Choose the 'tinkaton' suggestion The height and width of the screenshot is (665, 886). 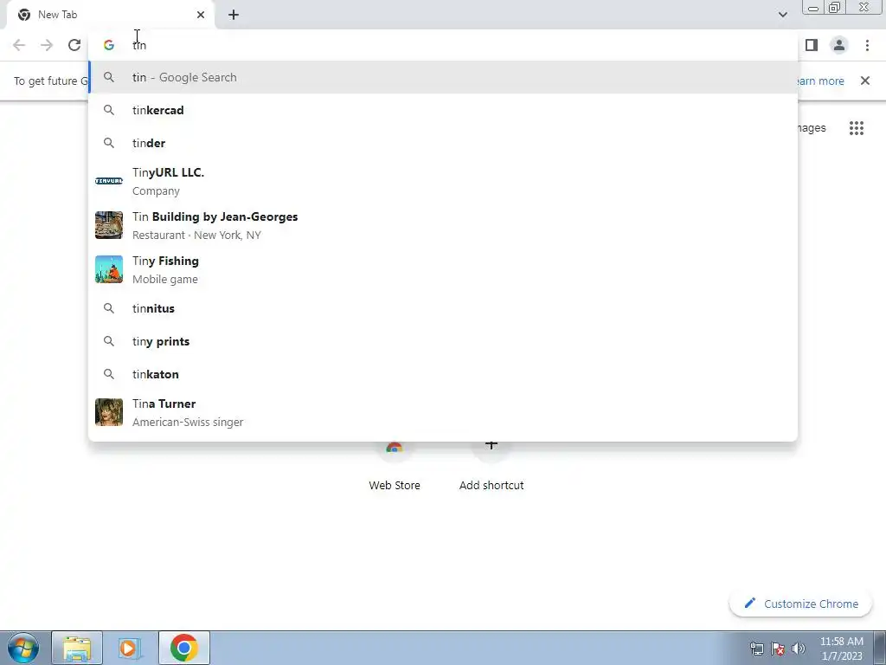[443, 374]
